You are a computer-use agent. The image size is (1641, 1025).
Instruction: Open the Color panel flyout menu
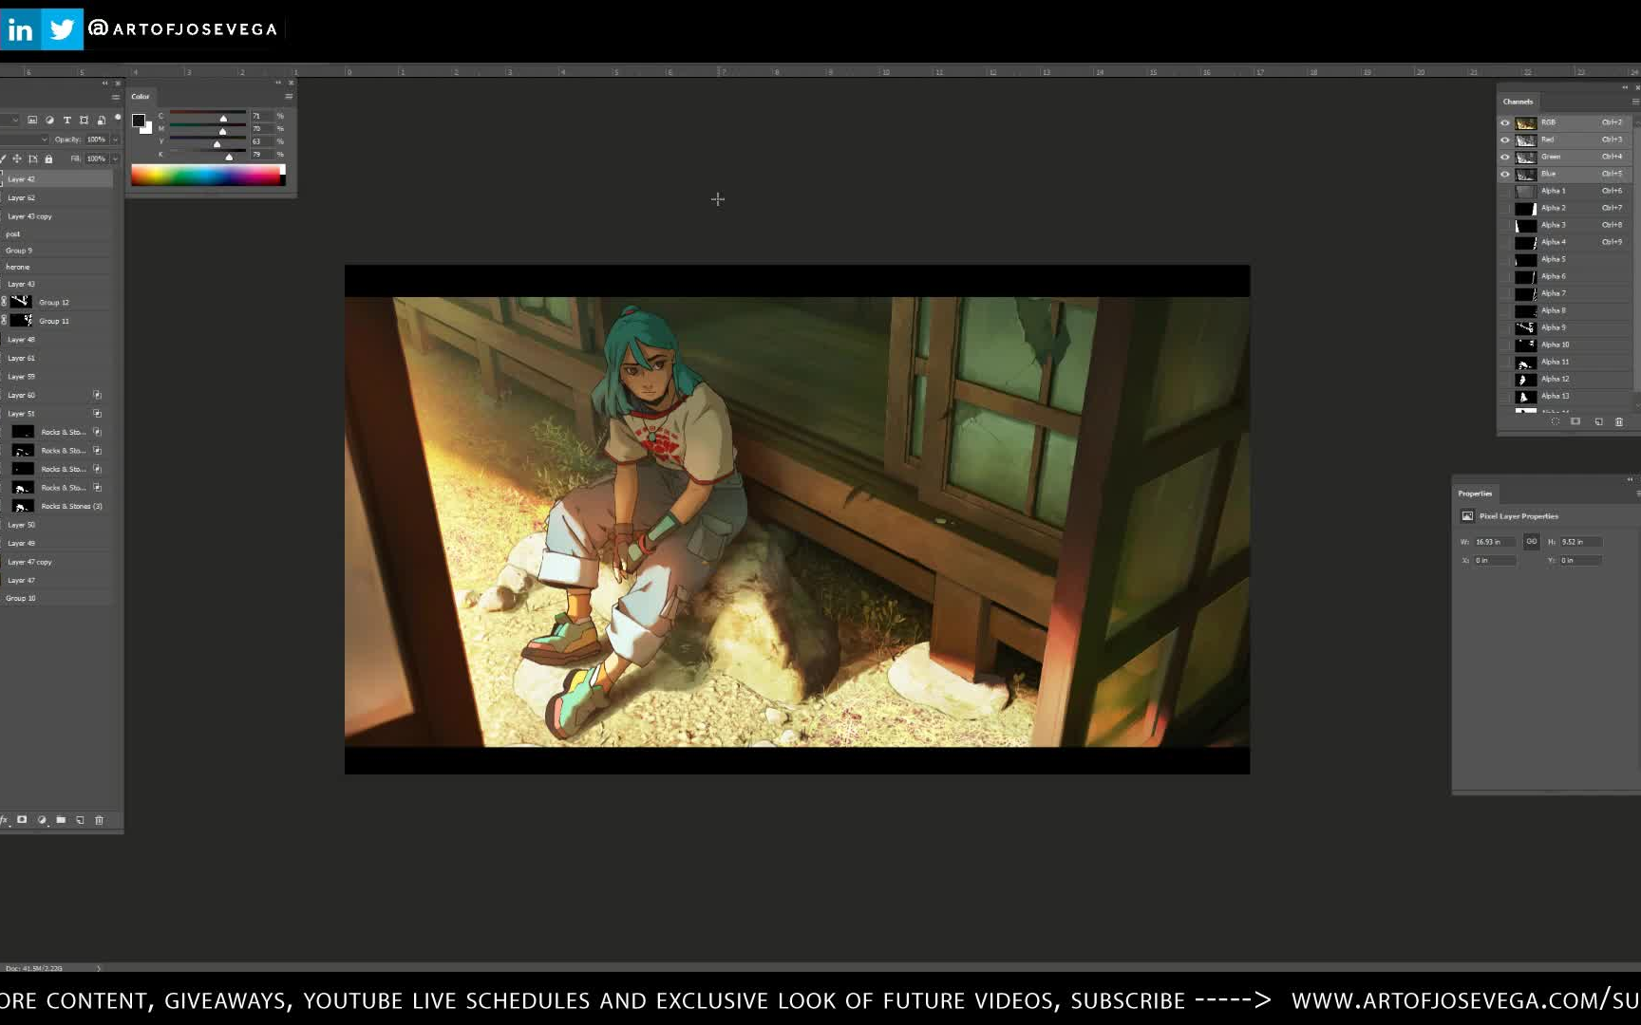(289, 96)
